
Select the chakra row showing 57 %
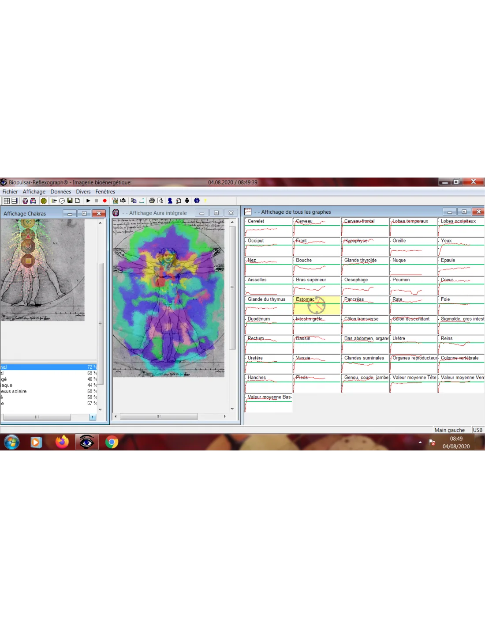48,403
